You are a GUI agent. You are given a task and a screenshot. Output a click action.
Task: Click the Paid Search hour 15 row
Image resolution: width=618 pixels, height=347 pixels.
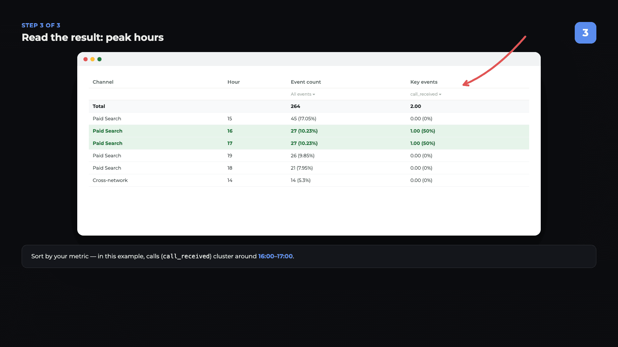coord(309,119)
